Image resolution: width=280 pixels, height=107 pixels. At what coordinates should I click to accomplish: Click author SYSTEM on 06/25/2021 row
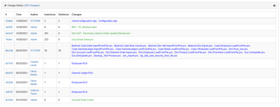[35, 51]
